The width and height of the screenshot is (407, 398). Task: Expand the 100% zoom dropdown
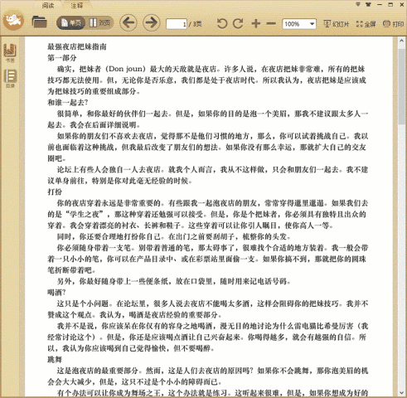313,24
